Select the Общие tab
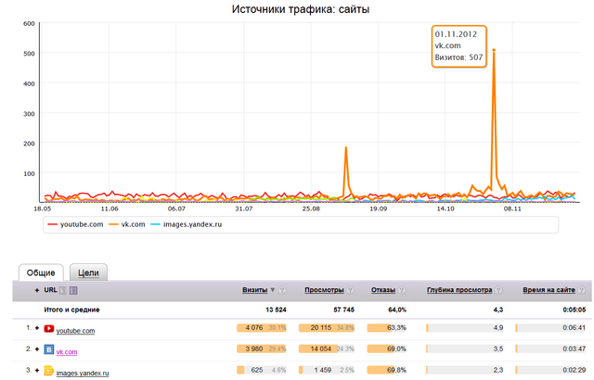This screenshot has width=594, height=380. tap(41, 272)
